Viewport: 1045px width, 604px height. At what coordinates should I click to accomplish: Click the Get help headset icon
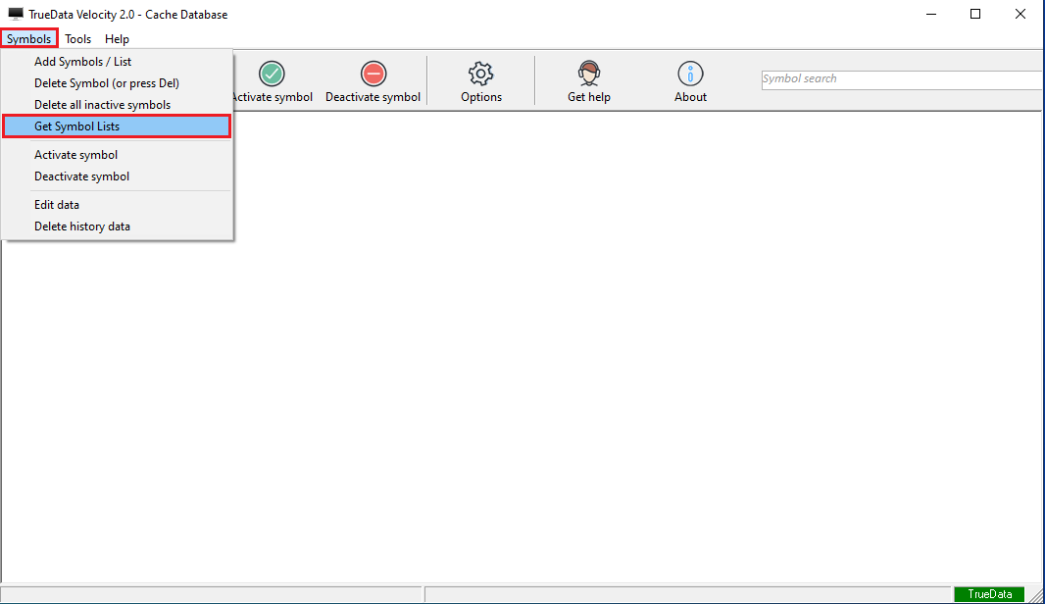tap(589, 74)
